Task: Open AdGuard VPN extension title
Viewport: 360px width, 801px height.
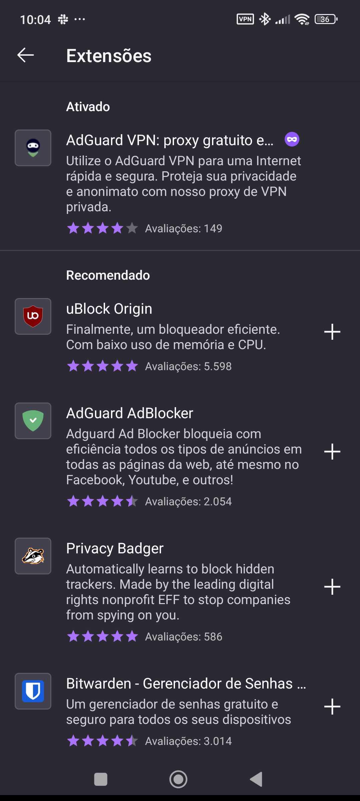Action: (x=170, y=140)
